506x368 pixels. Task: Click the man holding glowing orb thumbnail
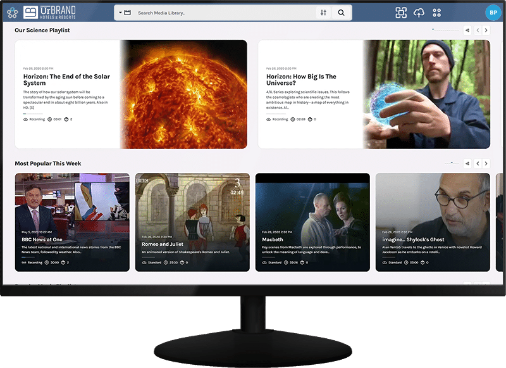(426, 94)
